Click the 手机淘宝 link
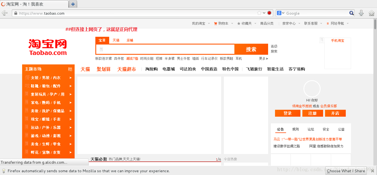Image resolution: width=377 pixels, height=175 pixels. (338, 41)
